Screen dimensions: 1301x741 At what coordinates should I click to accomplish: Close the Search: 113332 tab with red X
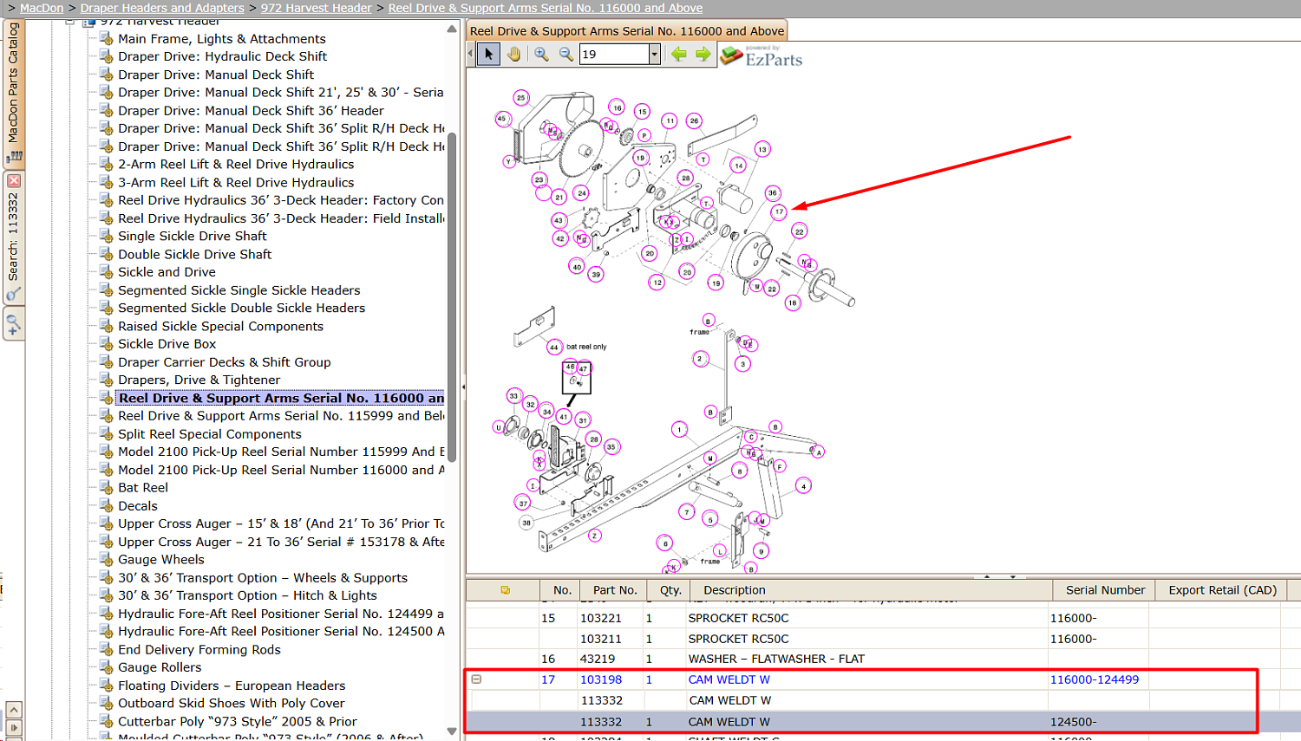coord(14,180)
